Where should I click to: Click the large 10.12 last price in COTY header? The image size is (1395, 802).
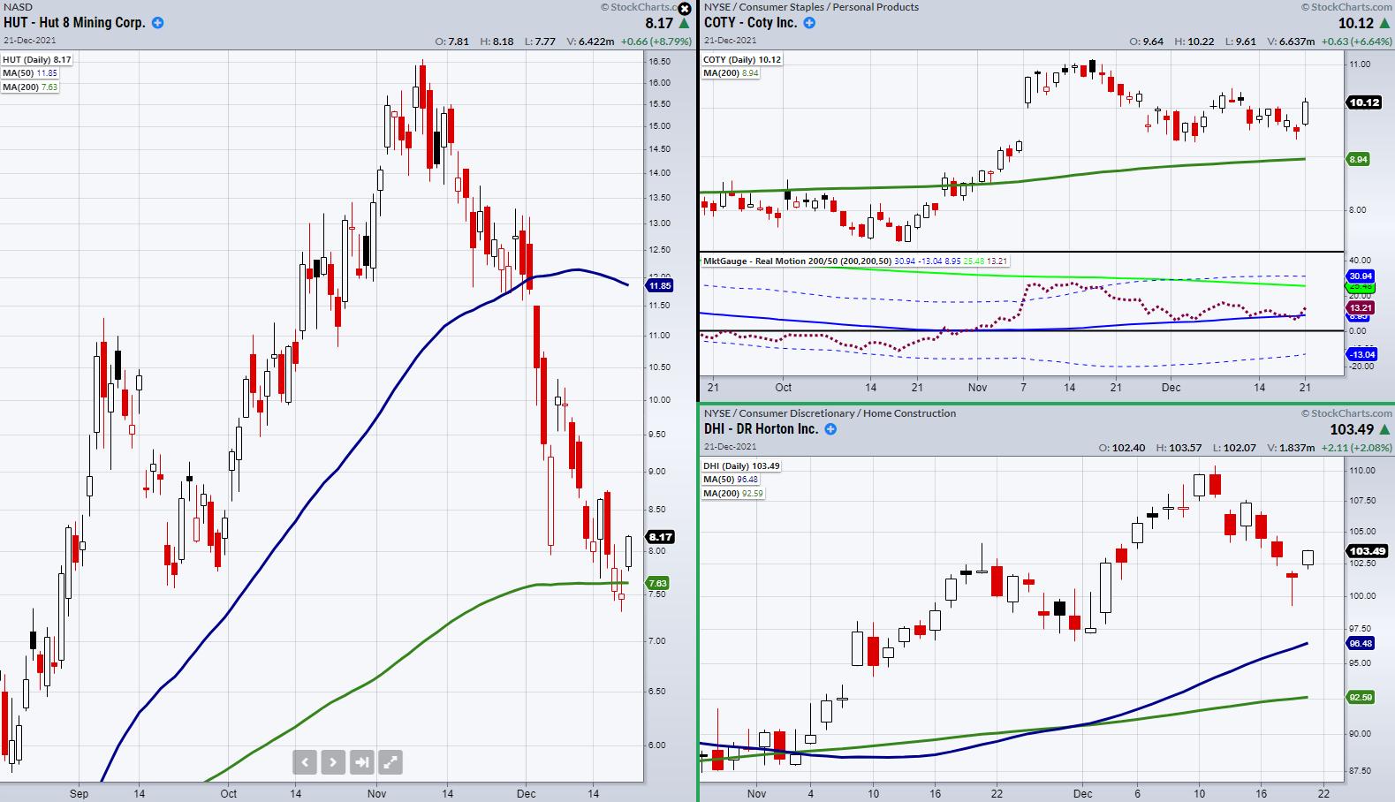coord(1354,24)
